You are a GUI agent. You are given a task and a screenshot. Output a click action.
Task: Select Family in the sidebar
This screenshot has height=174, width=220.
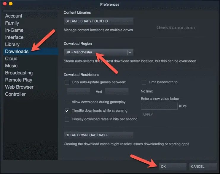(12, 23)
